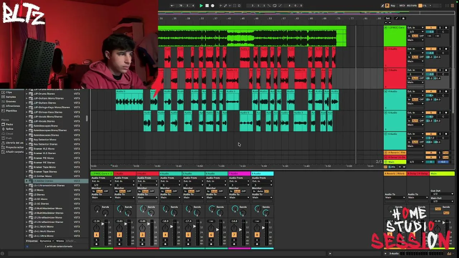Solo mixer track 2
This screenshot has height=258, width=459.
(119, 240)
